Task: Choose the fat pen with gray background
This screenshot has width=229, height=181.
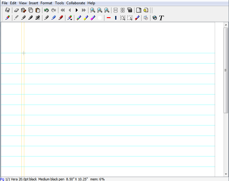Action: click(38, 18)
